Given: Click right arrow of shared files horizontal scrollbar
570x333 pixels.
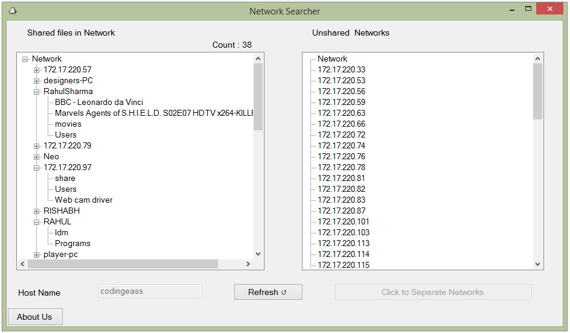Looking at the screenshot, I should point(248,264).
